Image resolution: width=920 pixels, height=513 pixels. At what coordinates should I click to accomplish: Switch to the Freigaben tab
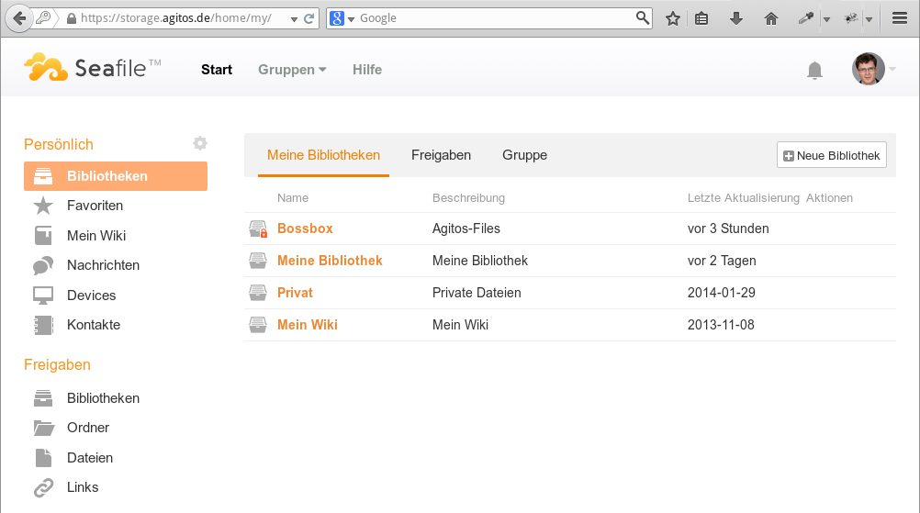442,155
